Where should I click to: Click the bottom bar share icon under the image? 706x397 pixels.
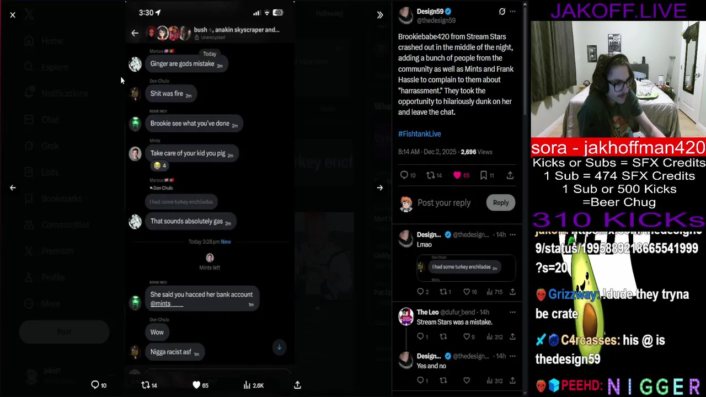(297, 385)
